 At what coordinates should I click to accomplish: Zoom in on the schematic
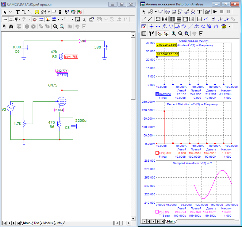(55, 26)
